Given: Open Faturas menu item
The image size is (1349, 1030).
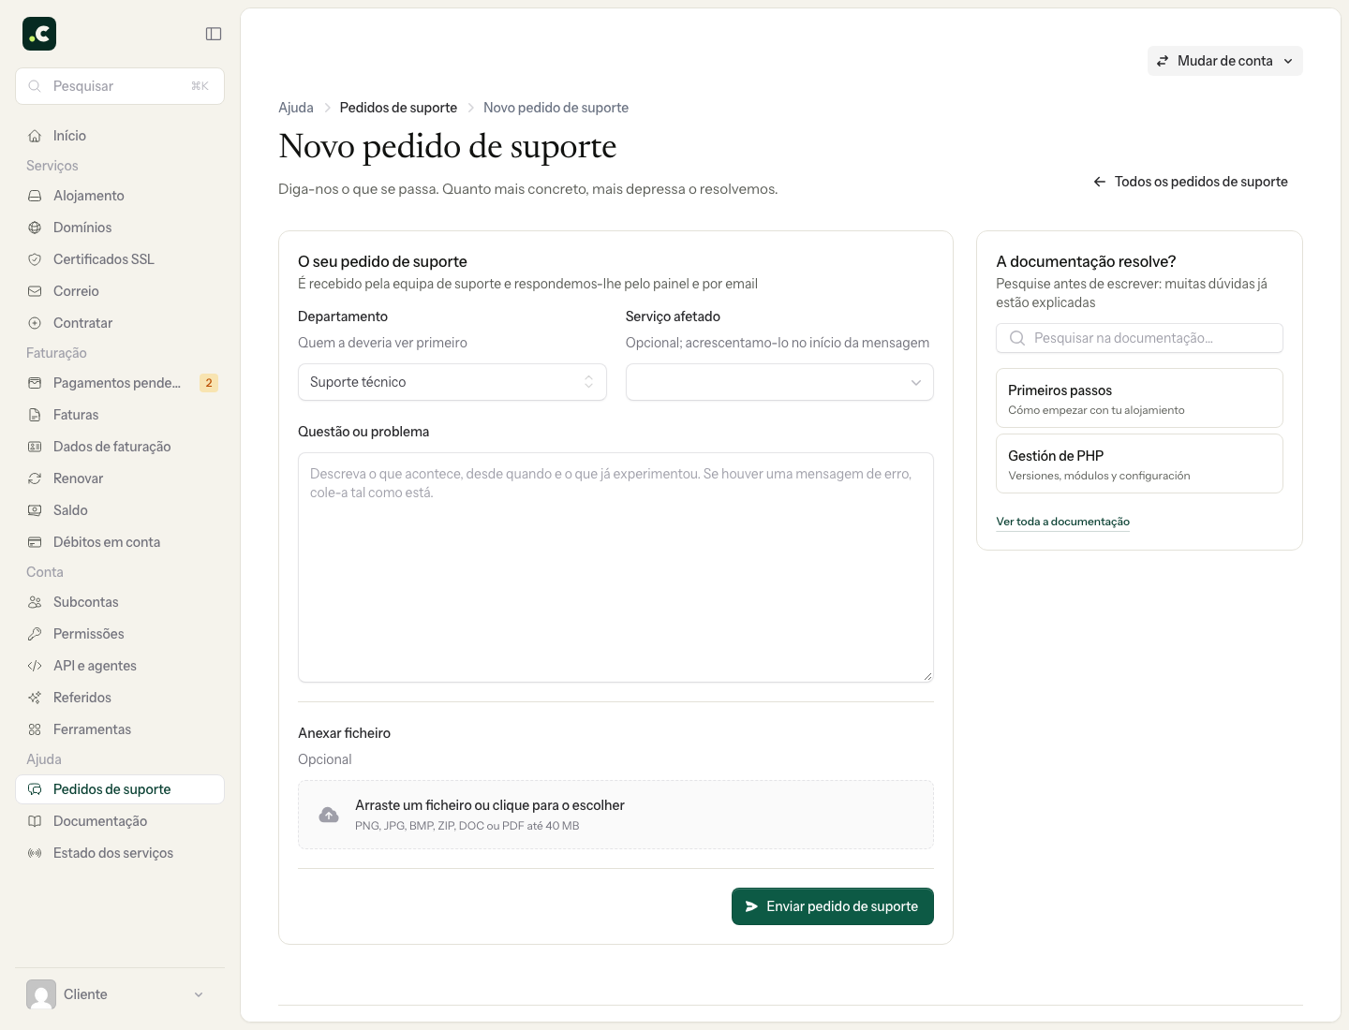Looking at the screenshot, I should [120, 415].
